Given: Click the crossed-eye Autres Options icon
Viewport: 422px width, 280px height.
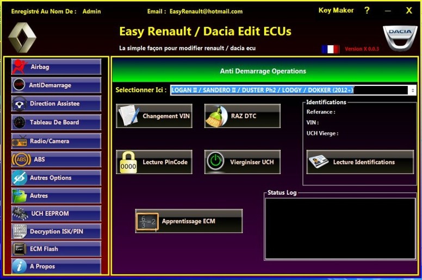Looking at the screenshot, I should coord(20,178).
